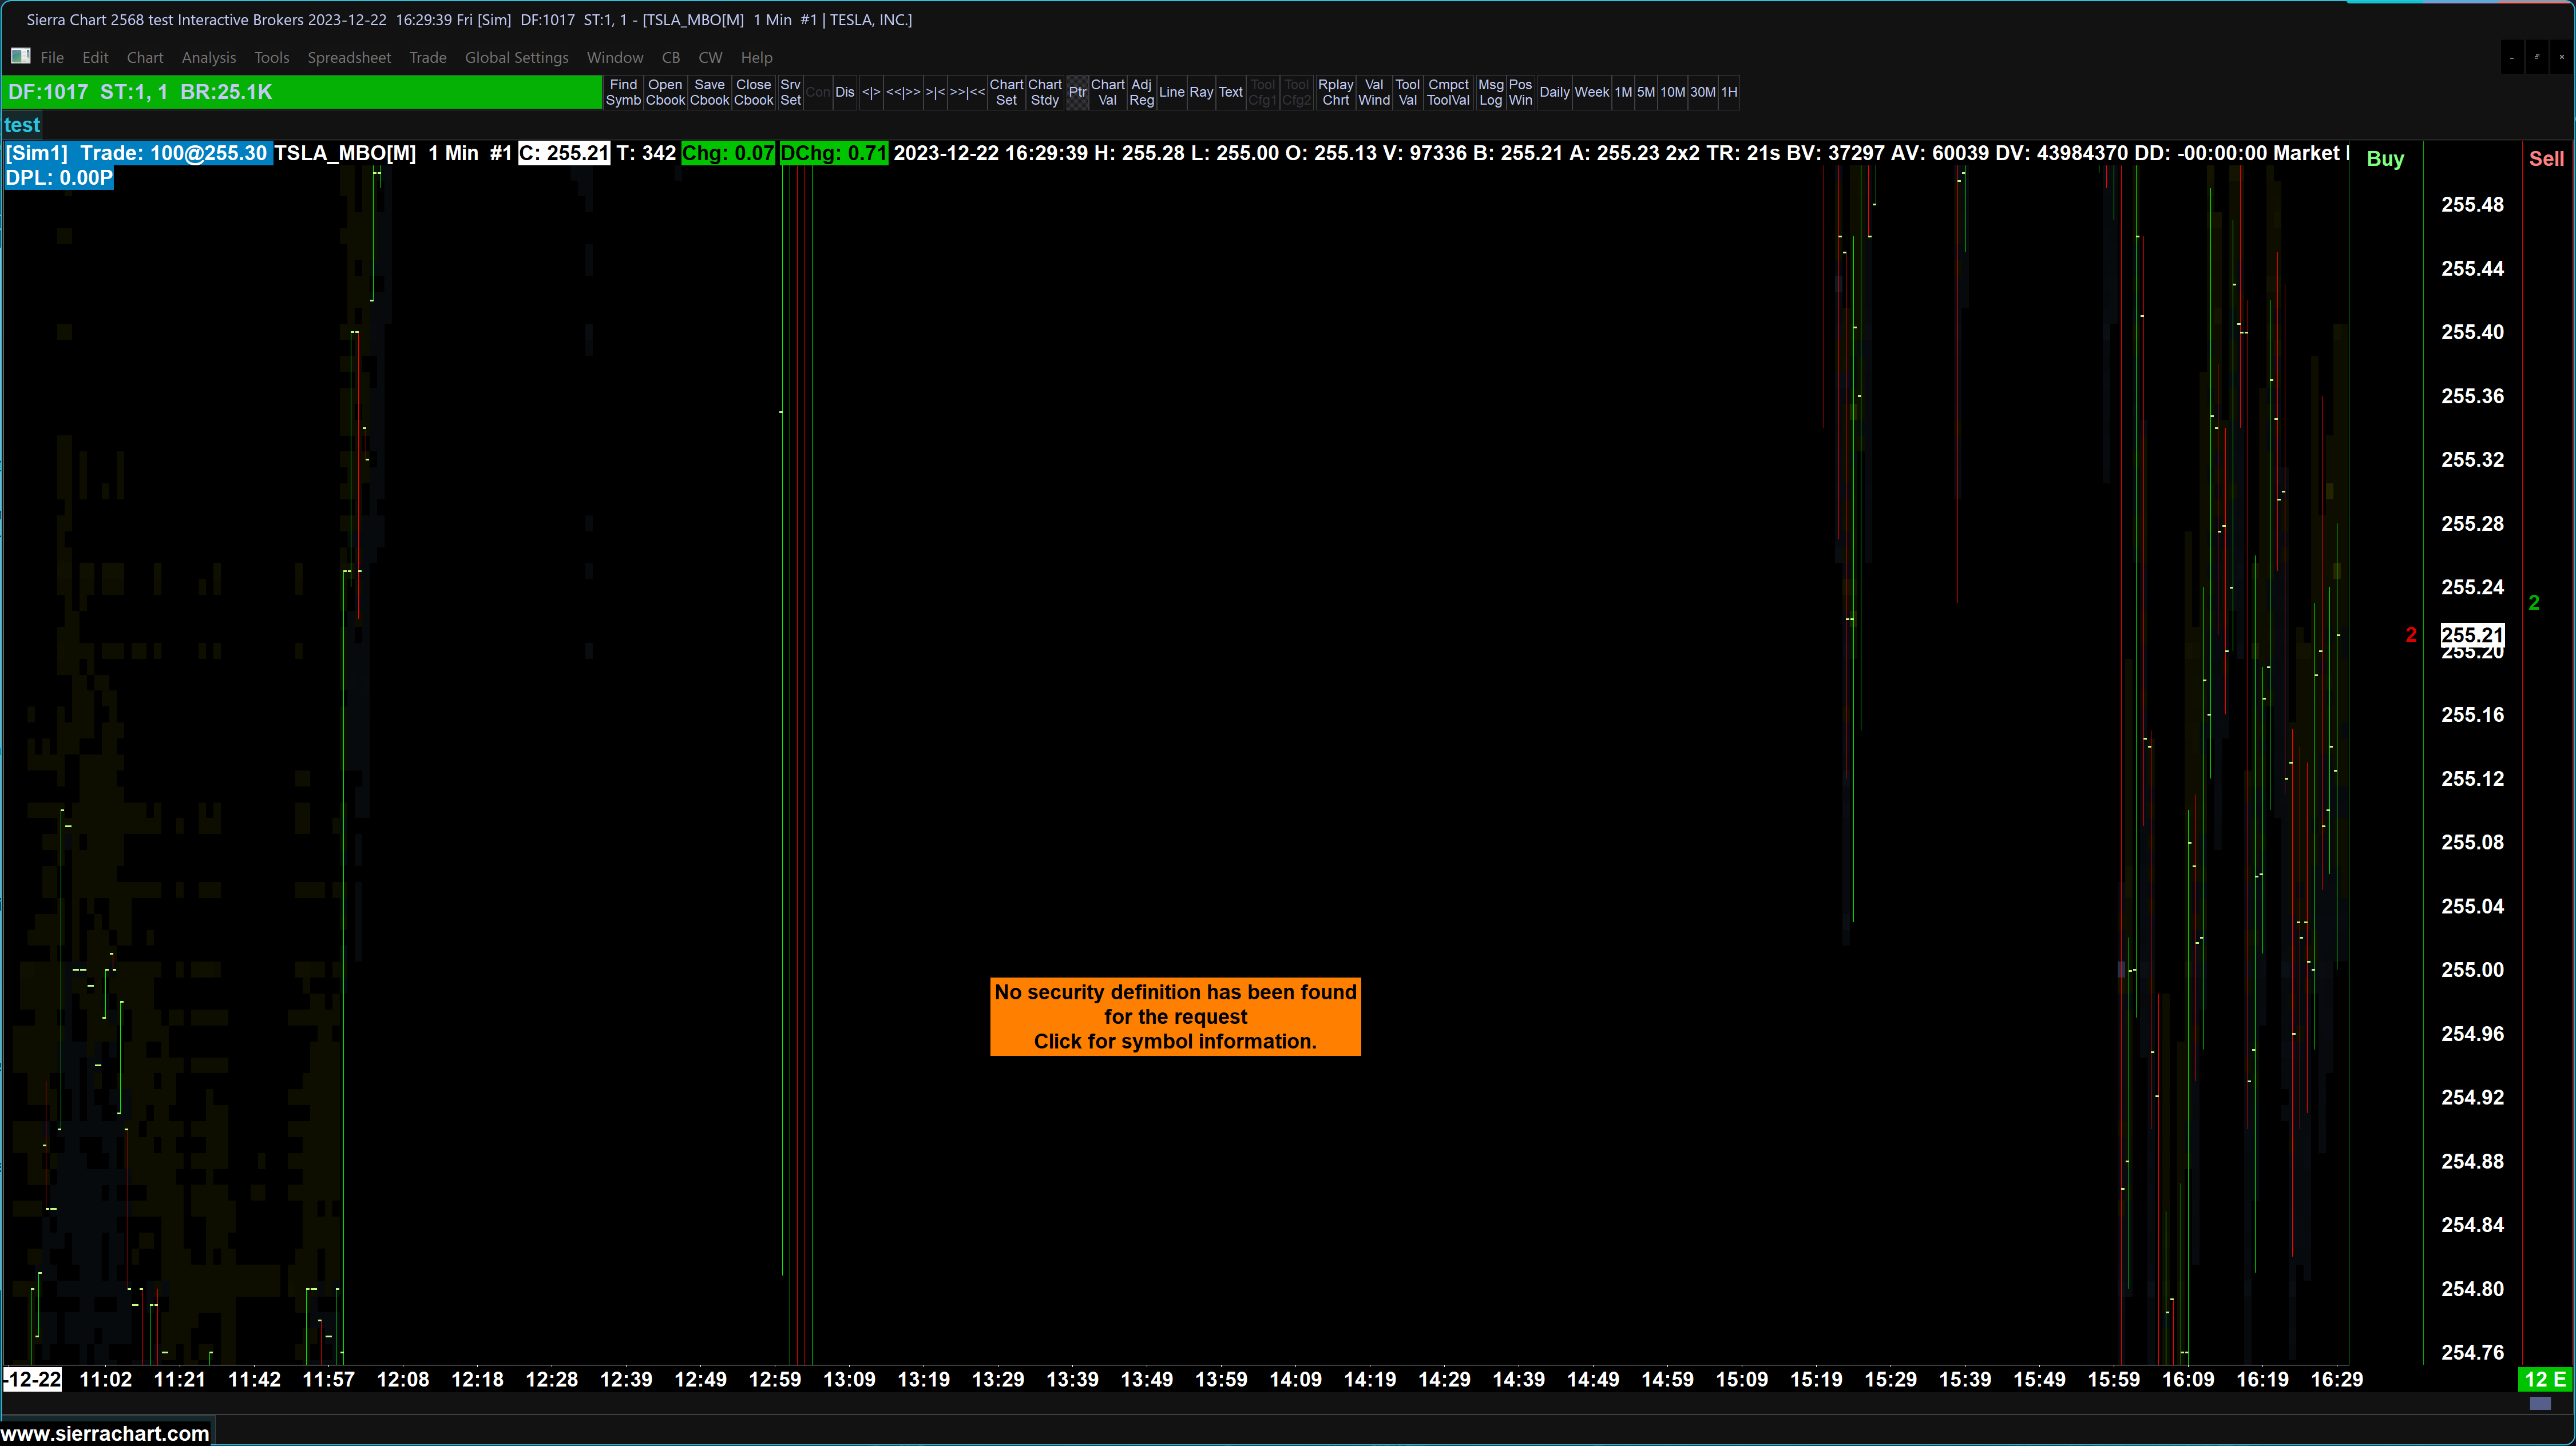
Task: Click the orange security definition warning
Action: [1175, 1016]
